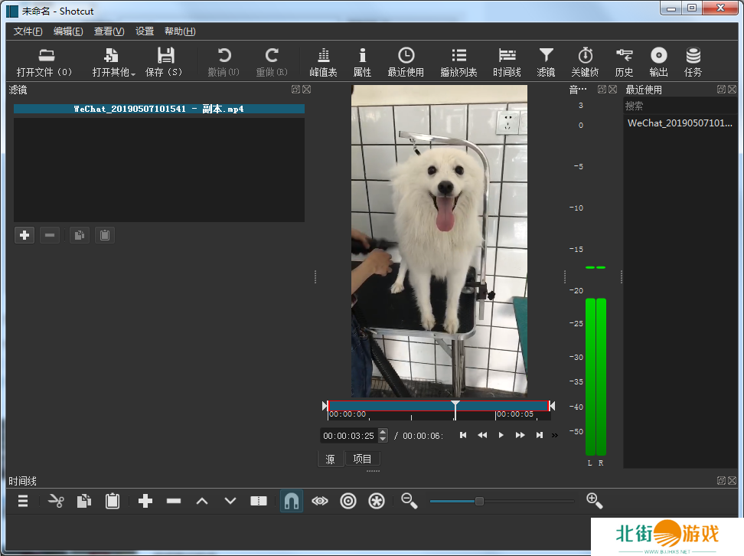Click the 属性 properties icon
Screen dimensions: 744x556
362,62
